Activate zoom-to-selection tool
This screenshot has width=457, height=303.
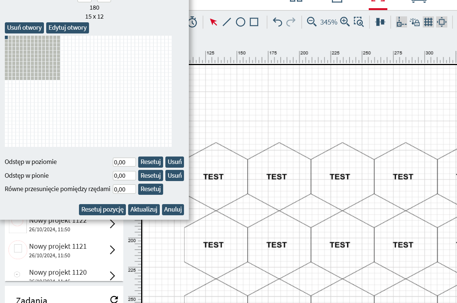tap(359, 22)
